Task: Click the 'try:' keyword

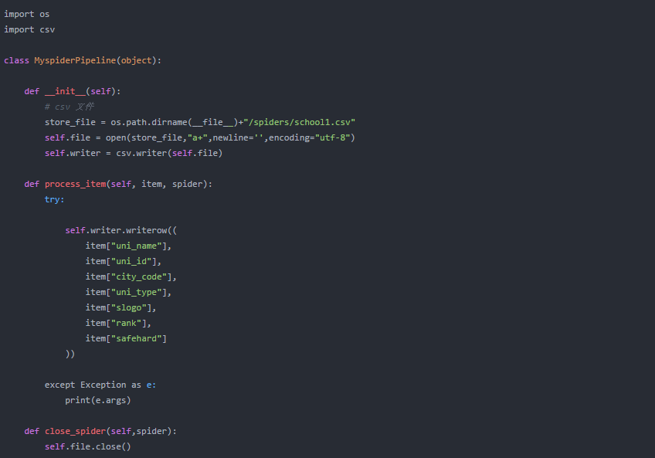Action: 55,200
